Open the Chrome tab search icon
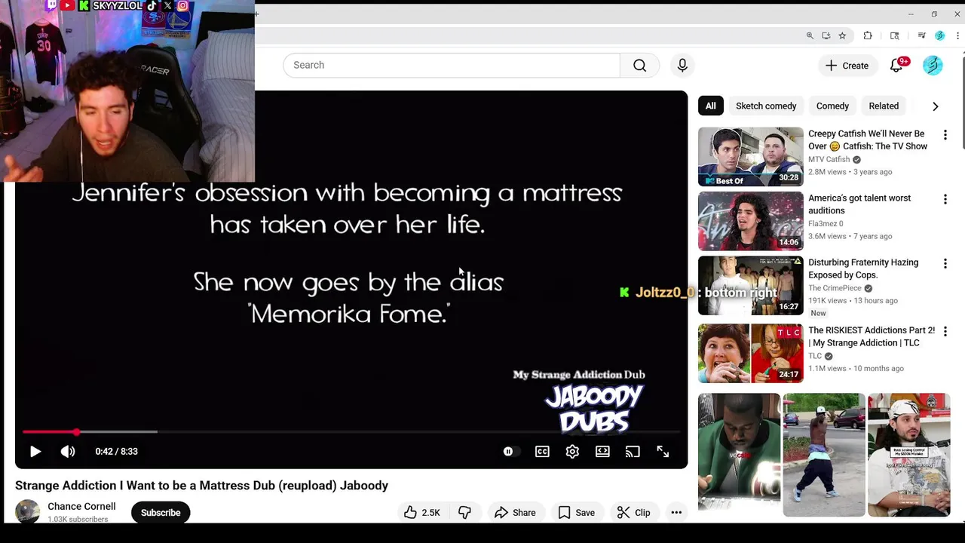The image size is (965, 543). pos(895,35)
